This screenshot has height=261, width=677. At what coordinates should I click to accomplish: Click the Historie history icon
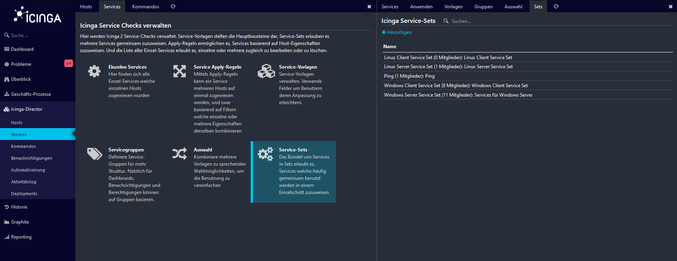[7, 207]
